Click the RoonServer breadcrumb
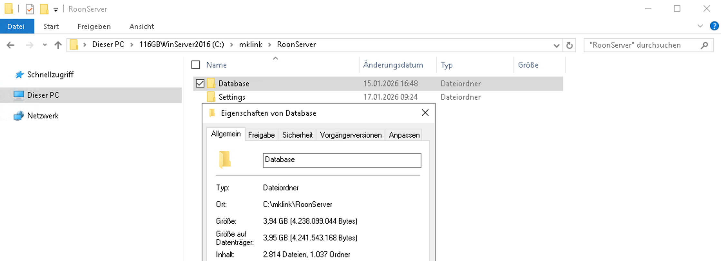 click(296, 44)
